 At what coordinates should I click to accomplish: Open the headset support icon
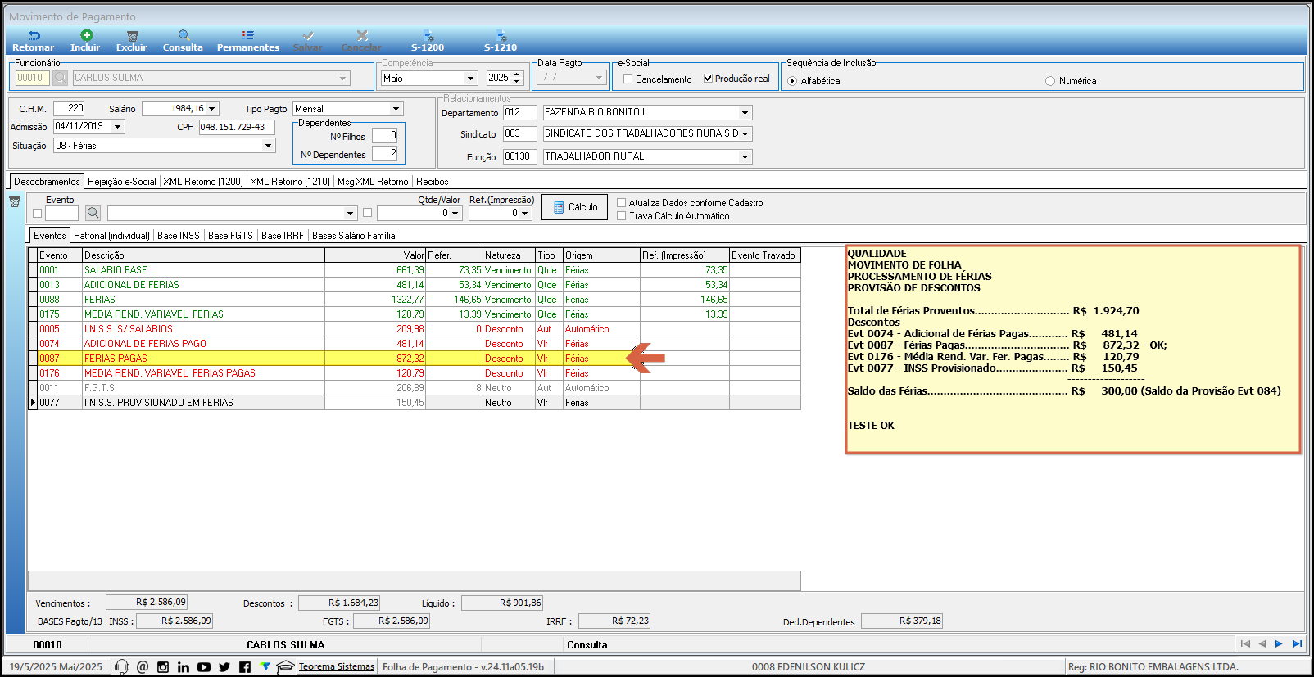(x=122, y=666)
